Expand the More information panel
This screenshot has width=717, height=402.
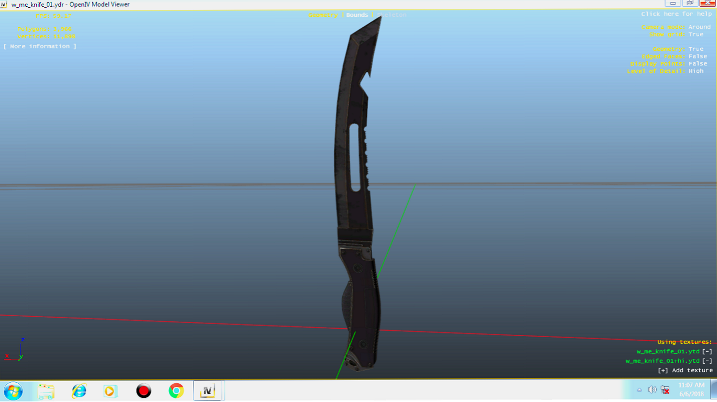40,47
